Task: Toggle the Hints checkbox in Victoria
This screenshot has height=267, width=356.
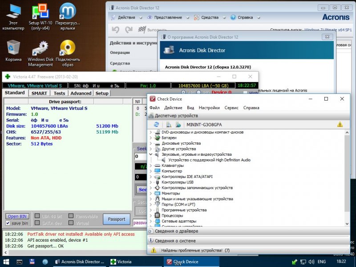Action: point(245,93)
